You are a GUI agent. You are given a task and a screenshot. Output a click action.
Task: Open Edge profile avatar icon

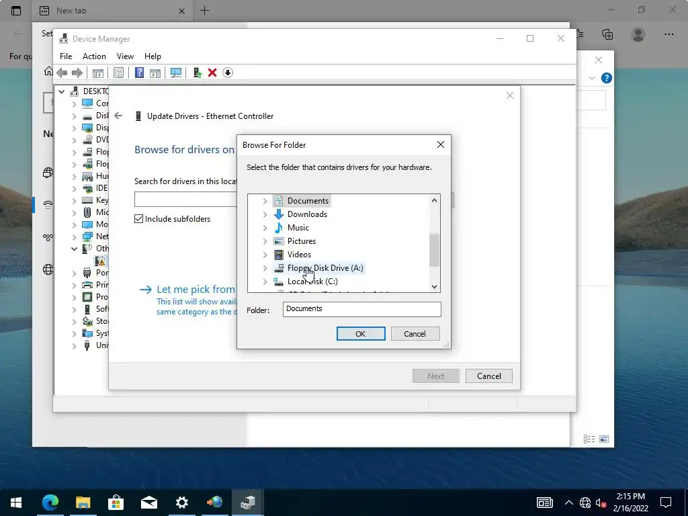tap(638, 34)
